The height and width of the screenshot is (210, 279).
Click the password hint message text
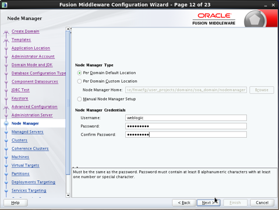(172, 175)
